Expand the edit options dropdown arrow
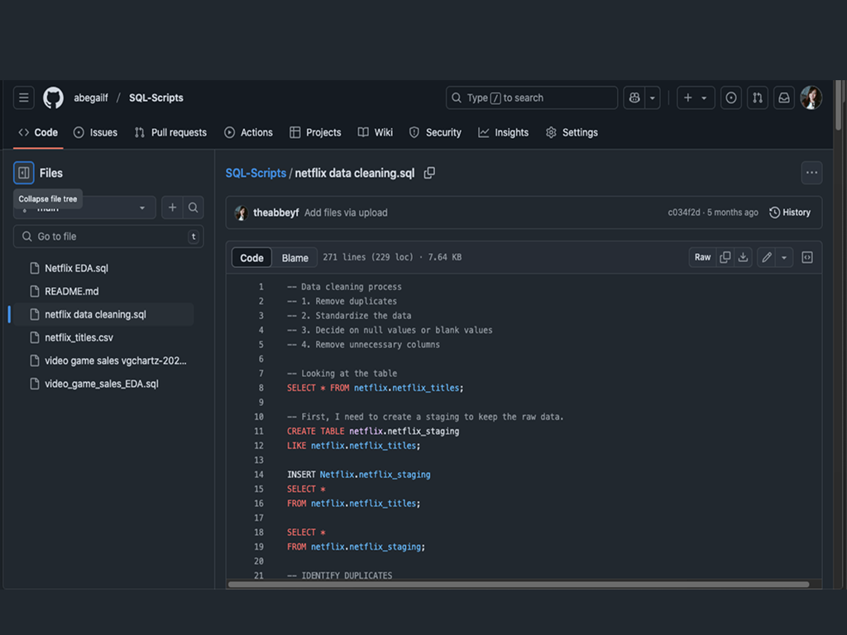The image size is (847, 635). (784, 258)
